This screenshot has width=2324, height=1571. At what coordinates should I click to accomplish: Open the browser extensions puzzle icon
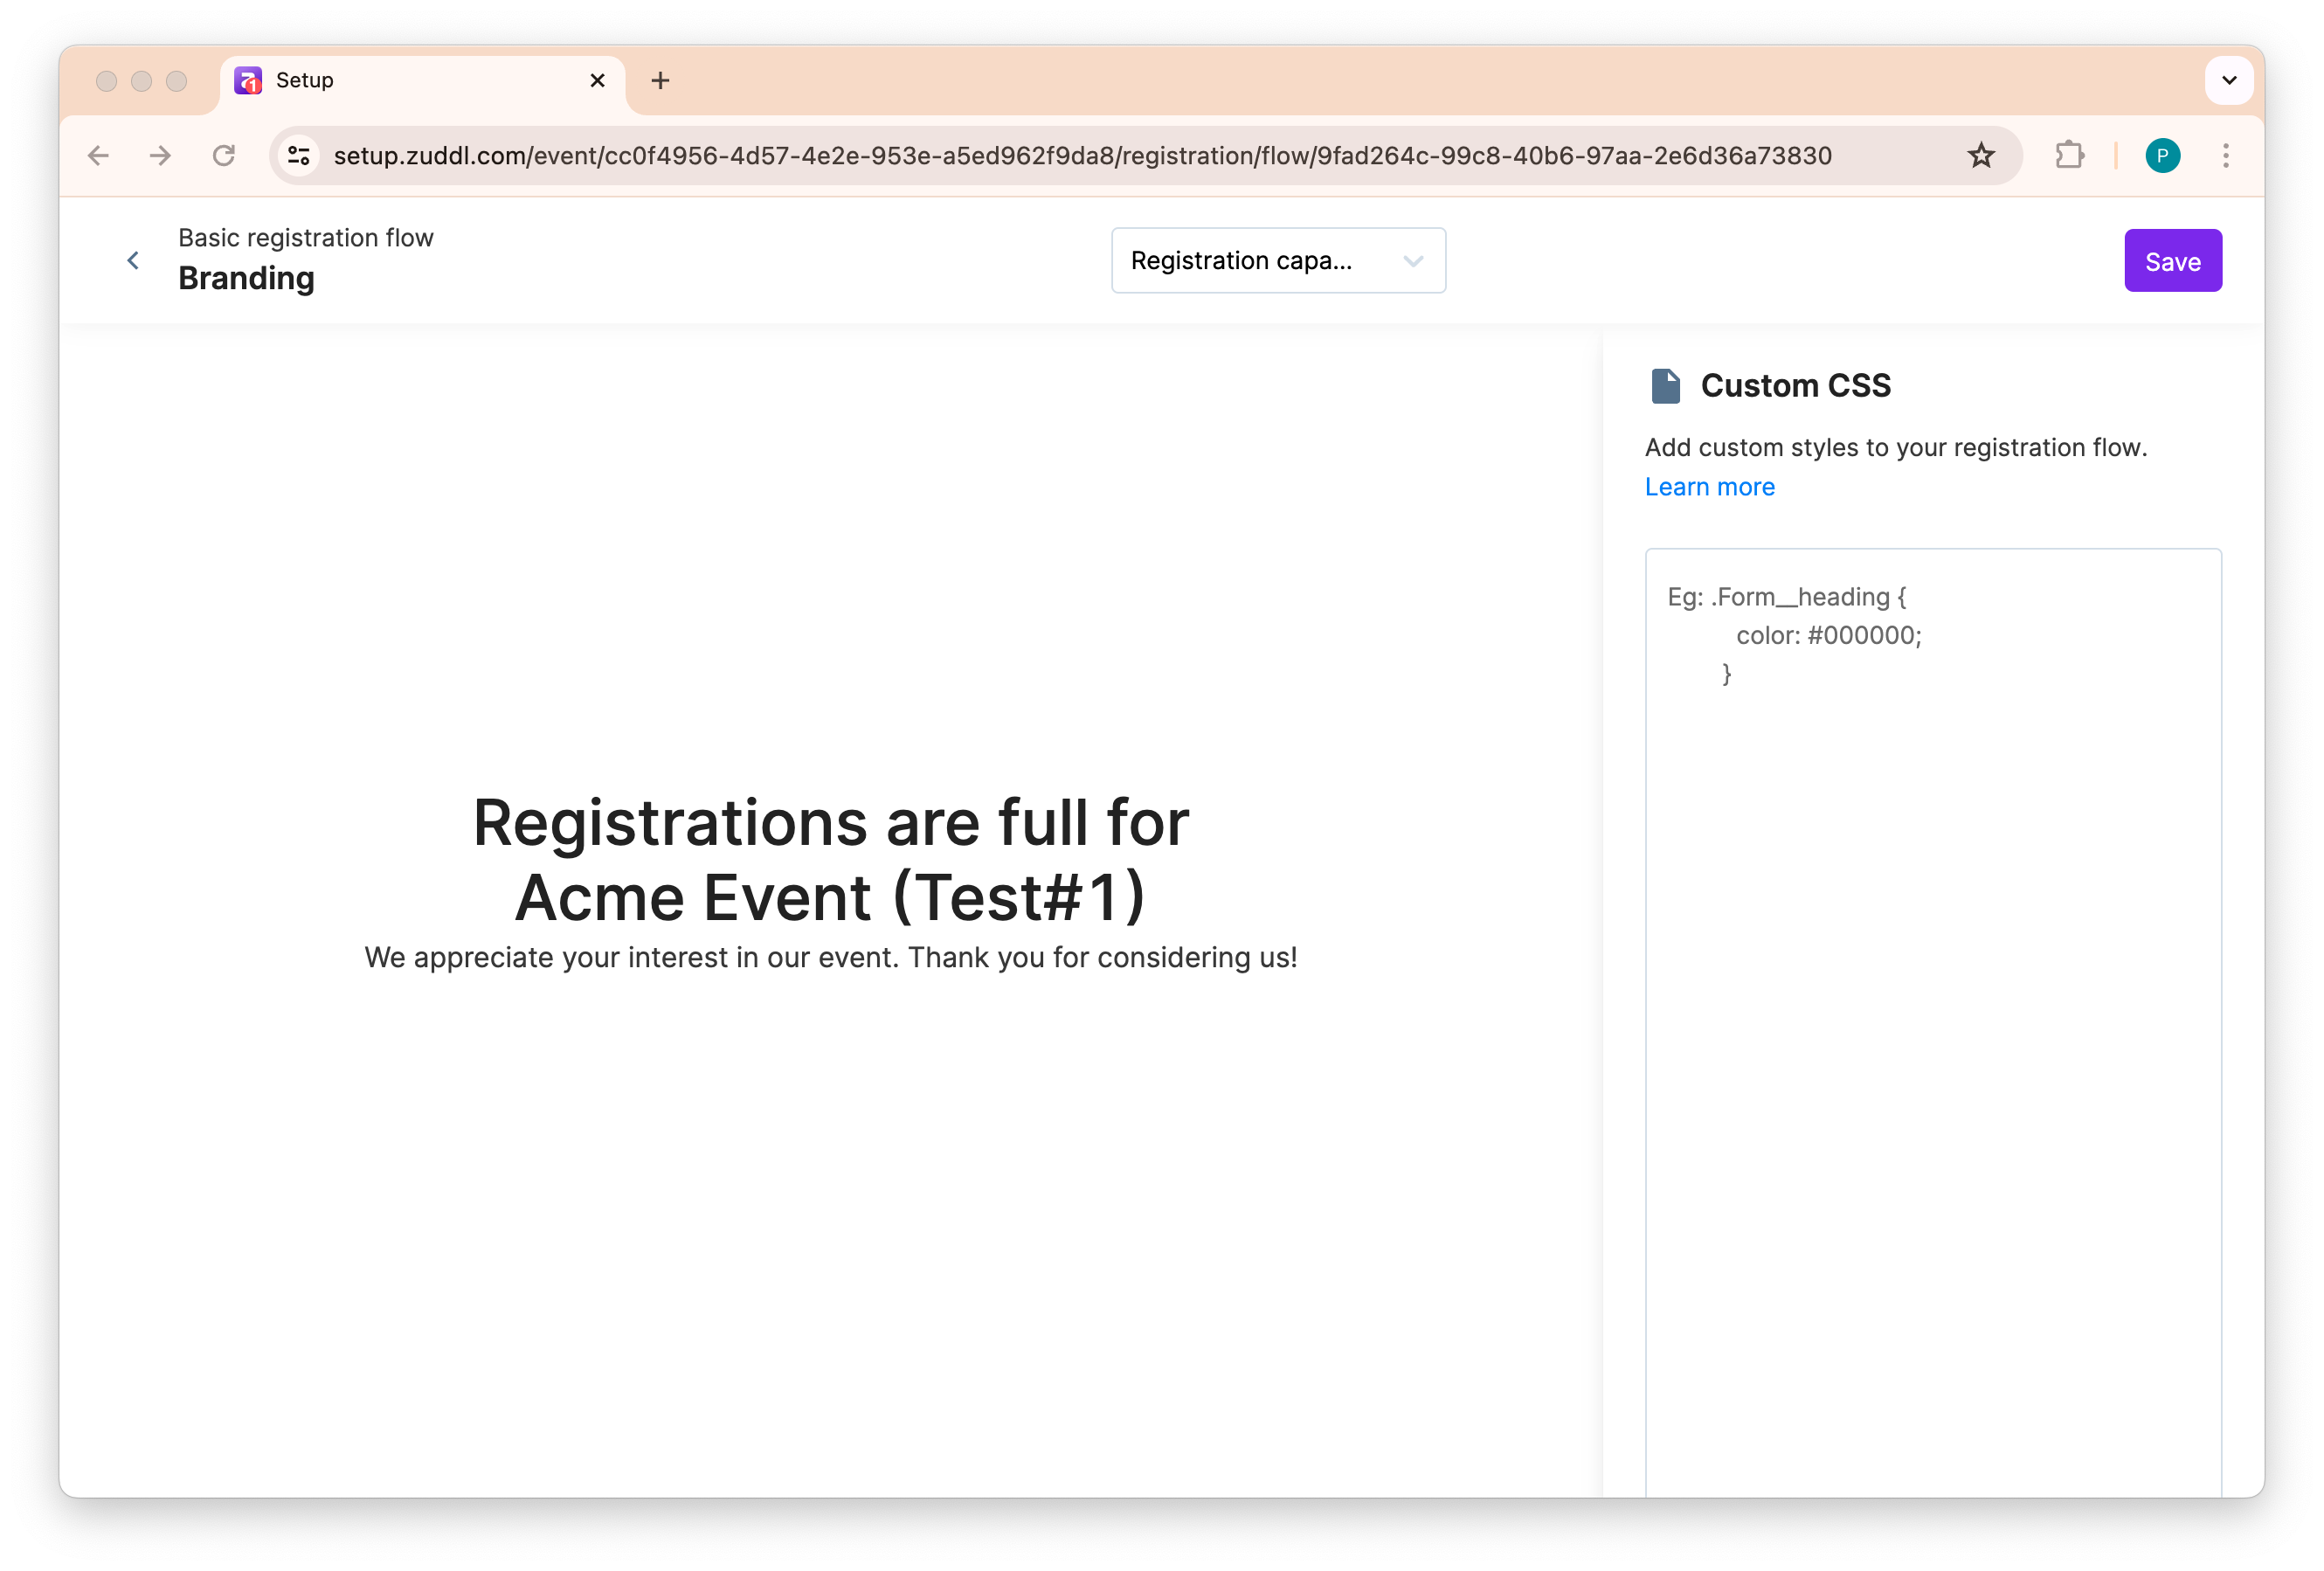pos(2069,156)
